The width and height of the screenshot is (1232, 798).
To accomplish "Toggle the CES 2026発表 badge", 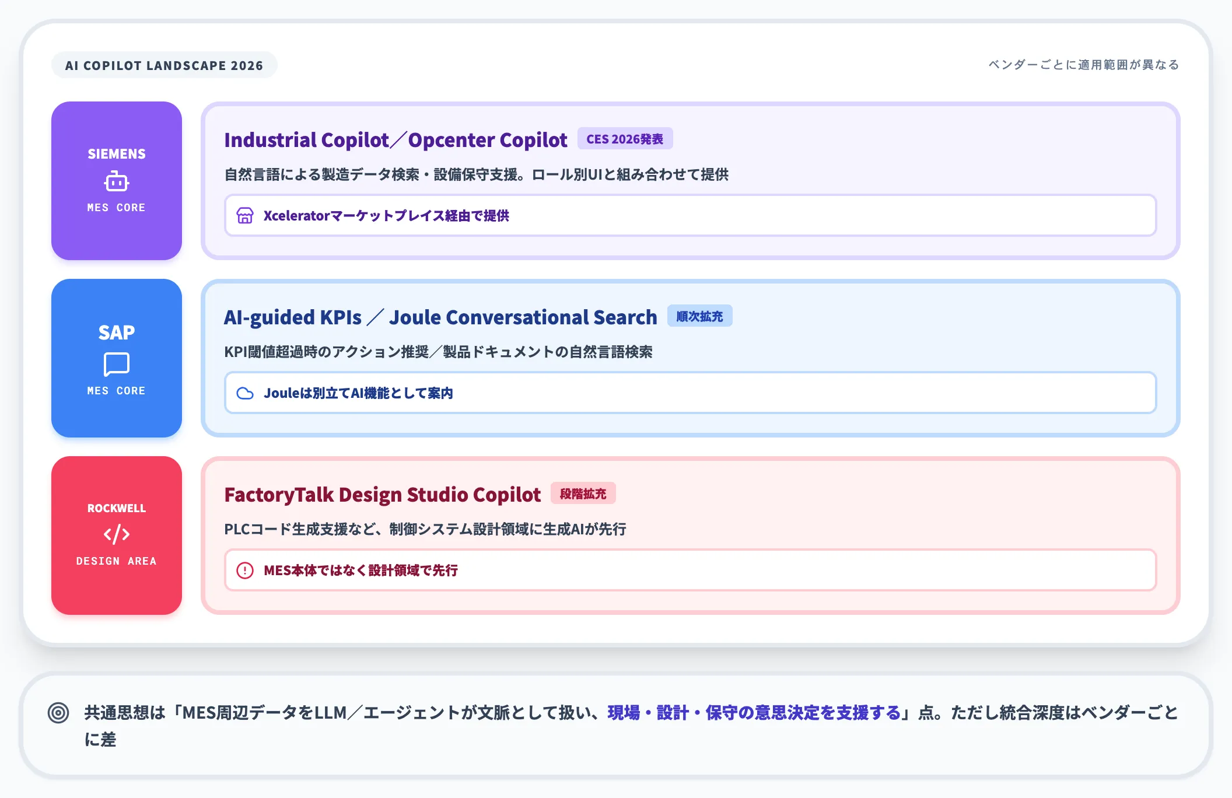I will [x=625, y=139].
